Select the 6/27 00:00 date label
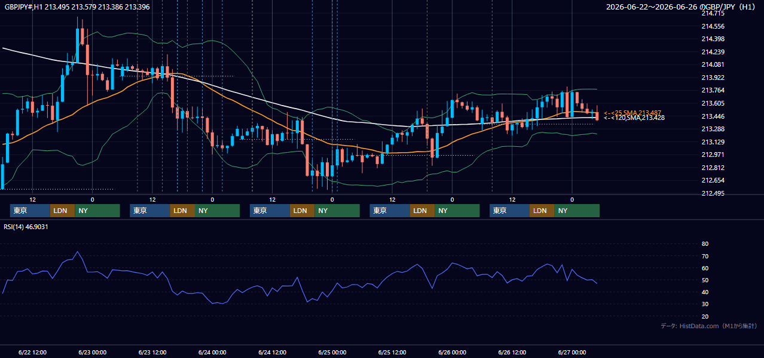The image size is (764, 358). [572, 352]
